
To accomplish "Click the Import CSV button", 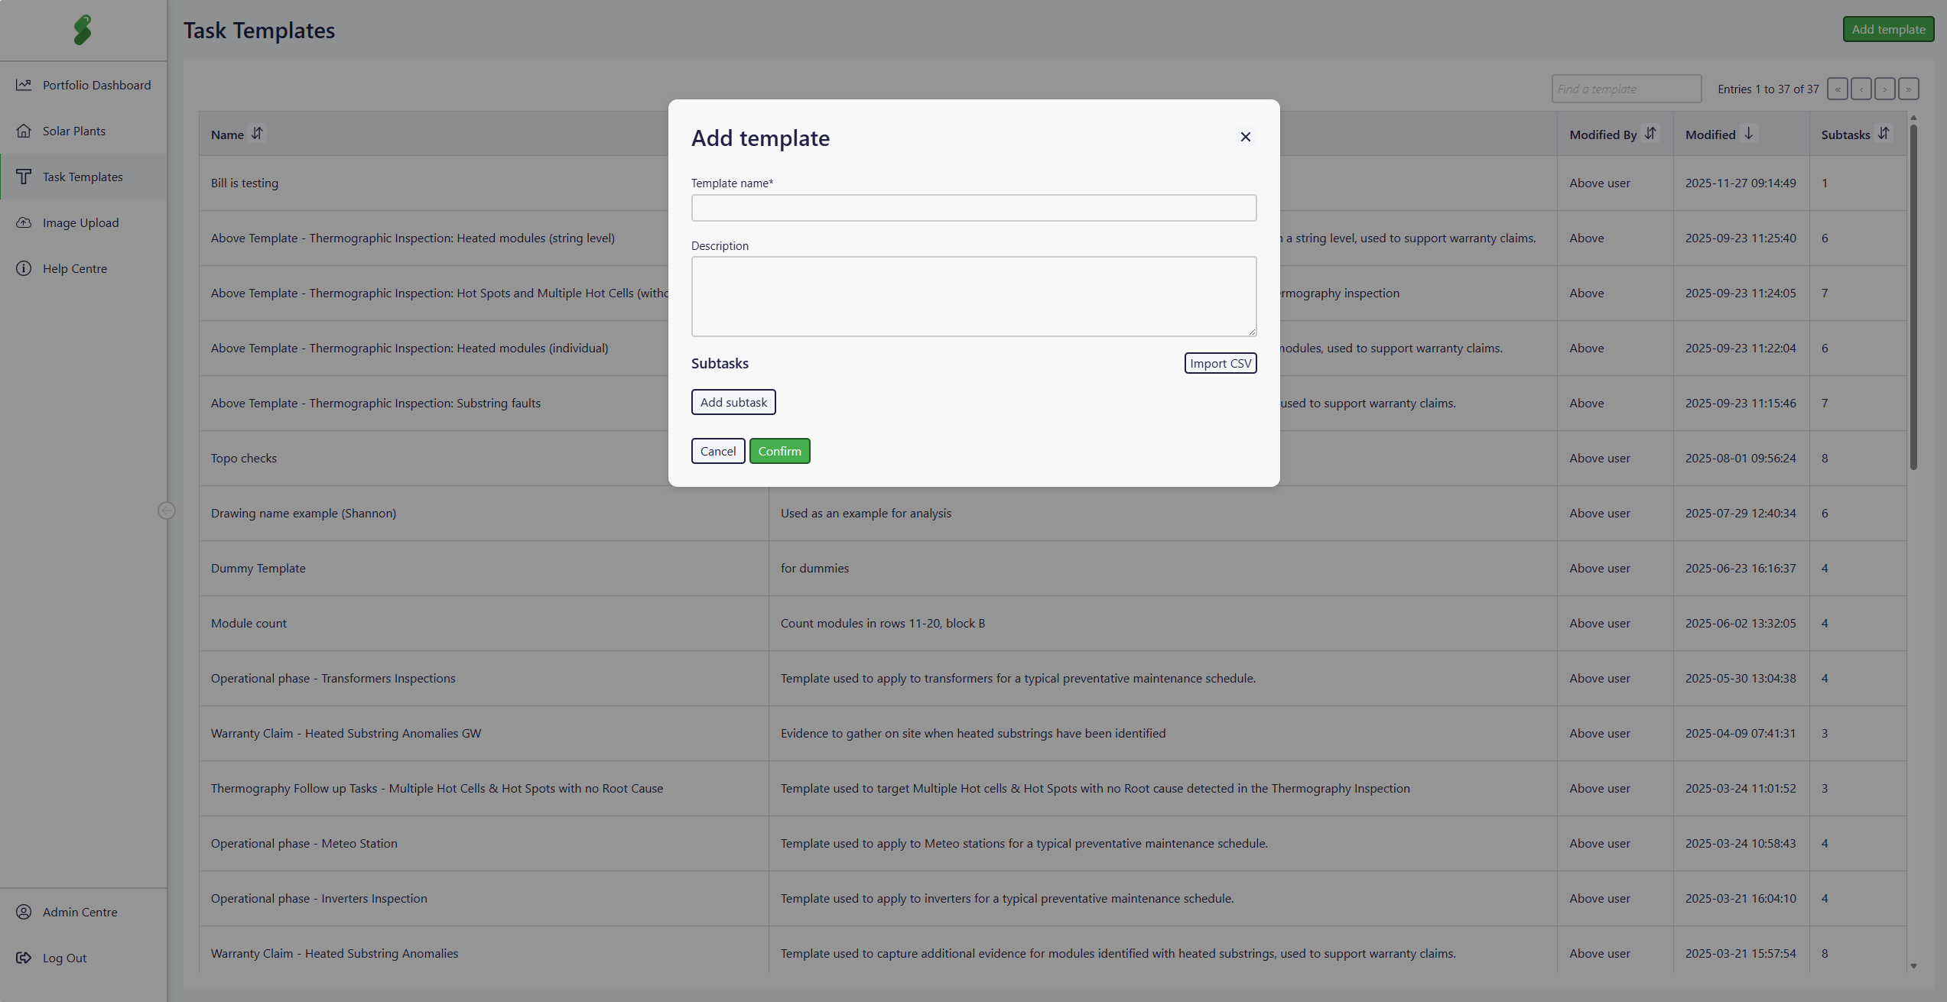I will (1220, 363).
